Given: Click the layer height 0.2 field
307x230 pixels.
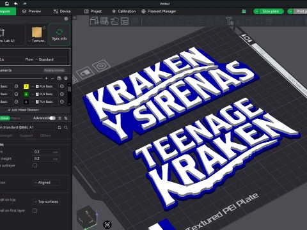Looking at the screenshot, I should (x=46, y=152).
